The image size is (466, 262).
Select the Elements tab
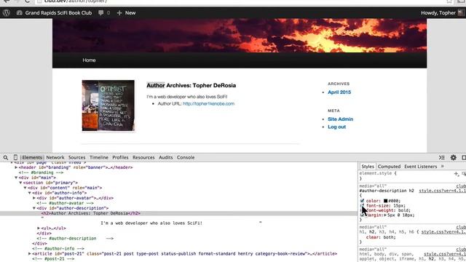[32, 157]
